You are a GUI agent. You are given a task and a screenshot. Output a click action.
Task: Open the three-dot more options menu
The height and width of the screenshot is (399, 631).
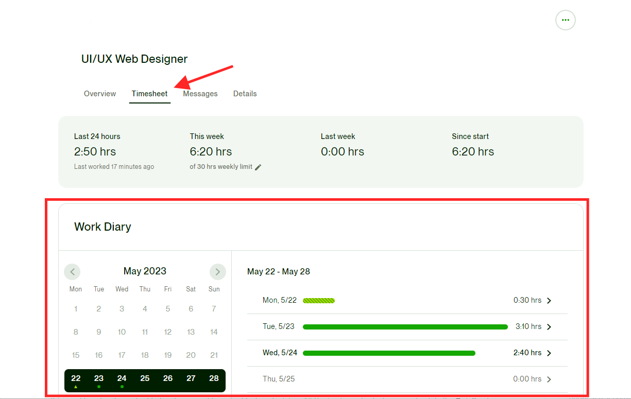[x=565, y=20]
